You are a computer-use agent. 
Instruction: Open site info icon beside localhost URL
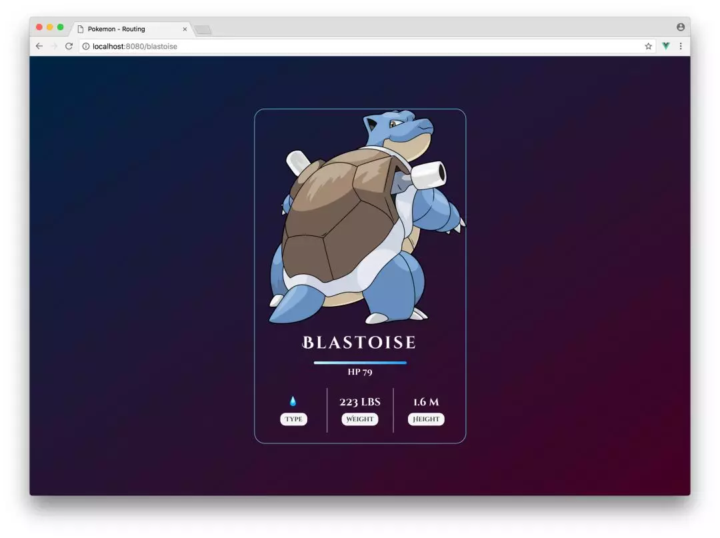pos(86,46)
